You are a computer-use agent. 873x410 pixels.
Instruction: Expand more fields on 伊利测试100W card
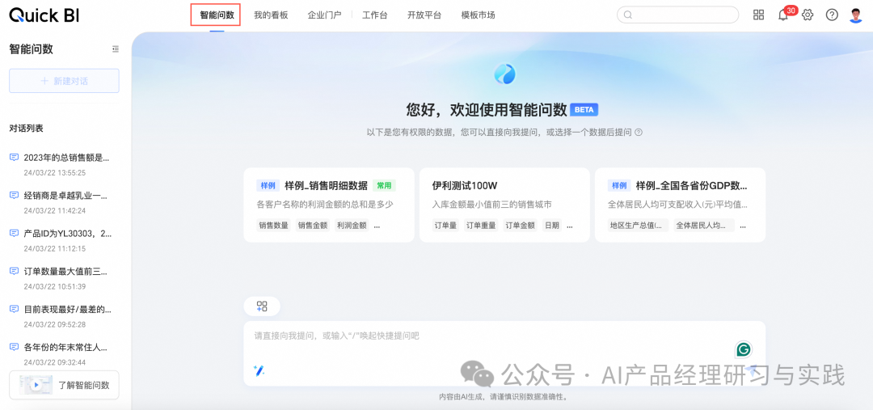coord(569,226)
